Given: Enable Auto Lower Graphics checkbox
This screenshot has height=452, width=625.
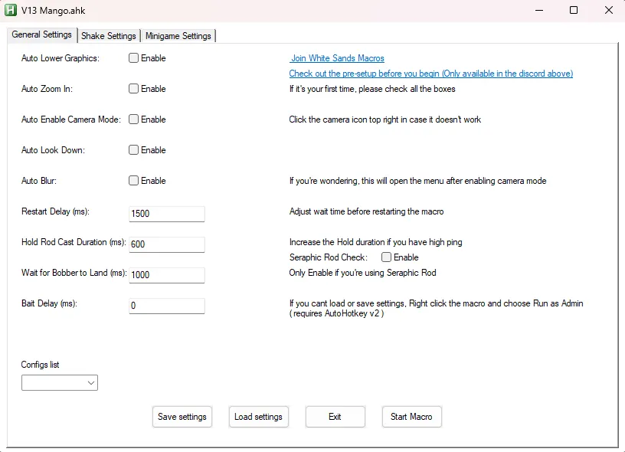Looking at the screenshot, I should [134, 58].
